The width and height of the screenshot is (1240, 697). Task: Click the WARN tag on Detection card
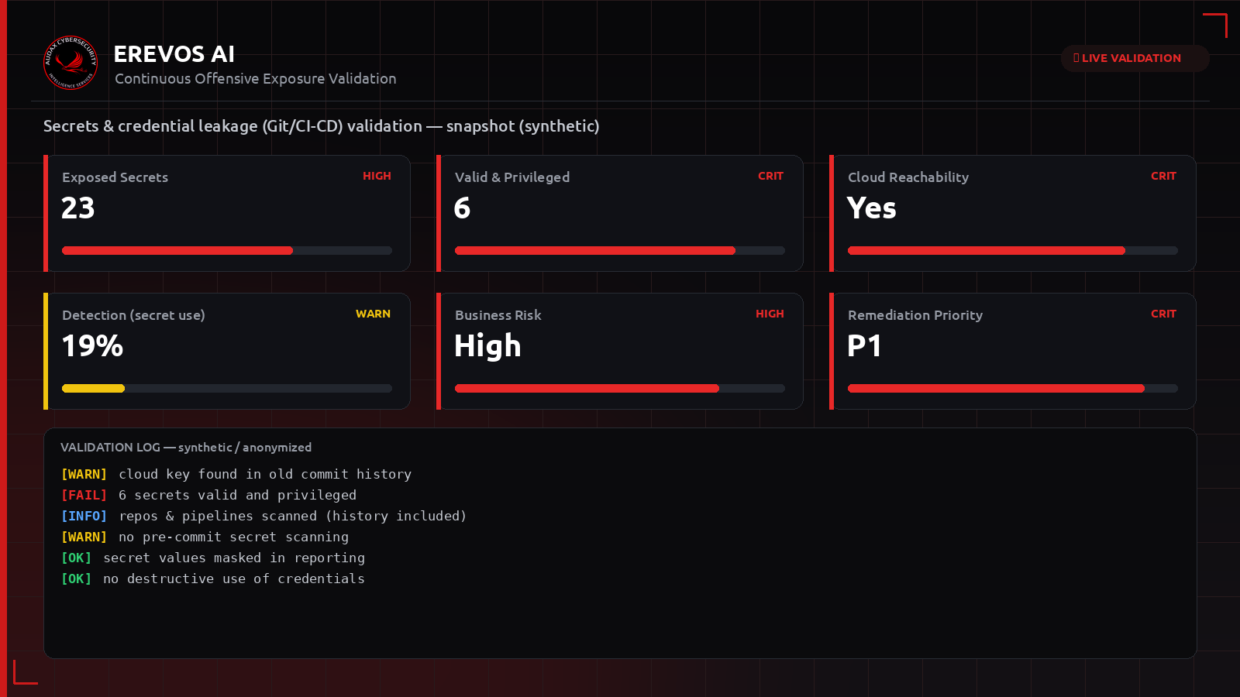click(x=373, y=314)
